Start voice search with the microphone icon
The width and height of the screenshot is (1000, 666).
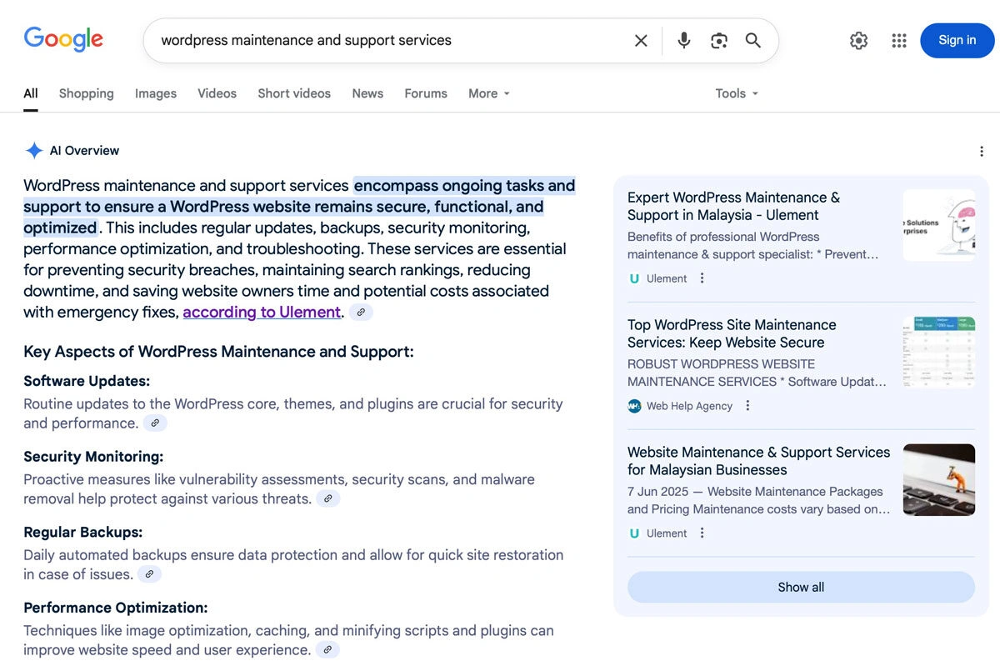pos(684,40)
